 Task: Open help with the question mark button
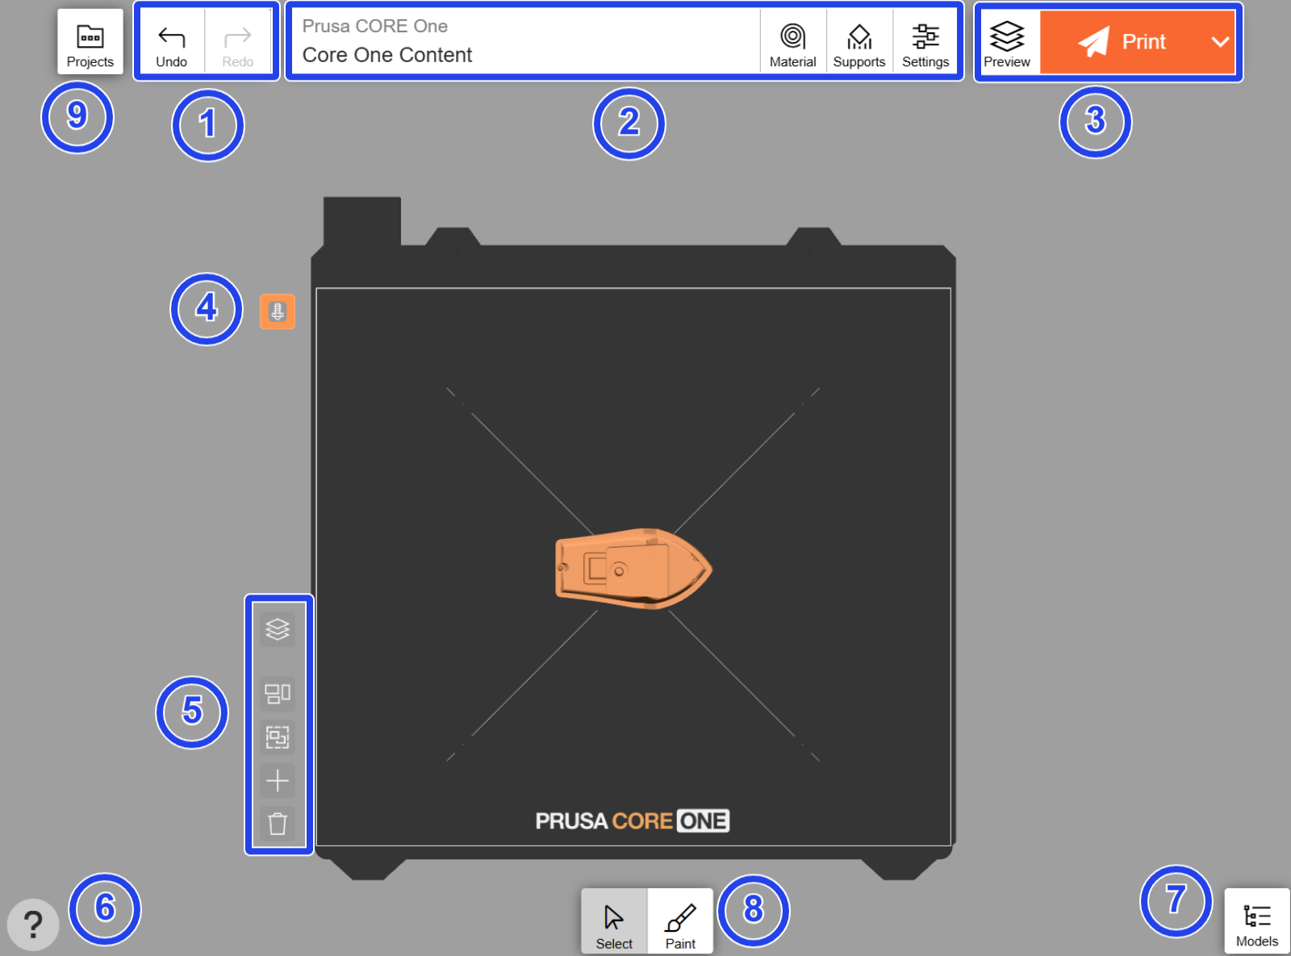(33, 924)
